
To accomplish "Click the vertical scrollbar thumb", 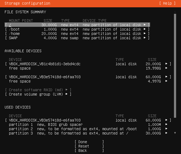I will point(175,66).
